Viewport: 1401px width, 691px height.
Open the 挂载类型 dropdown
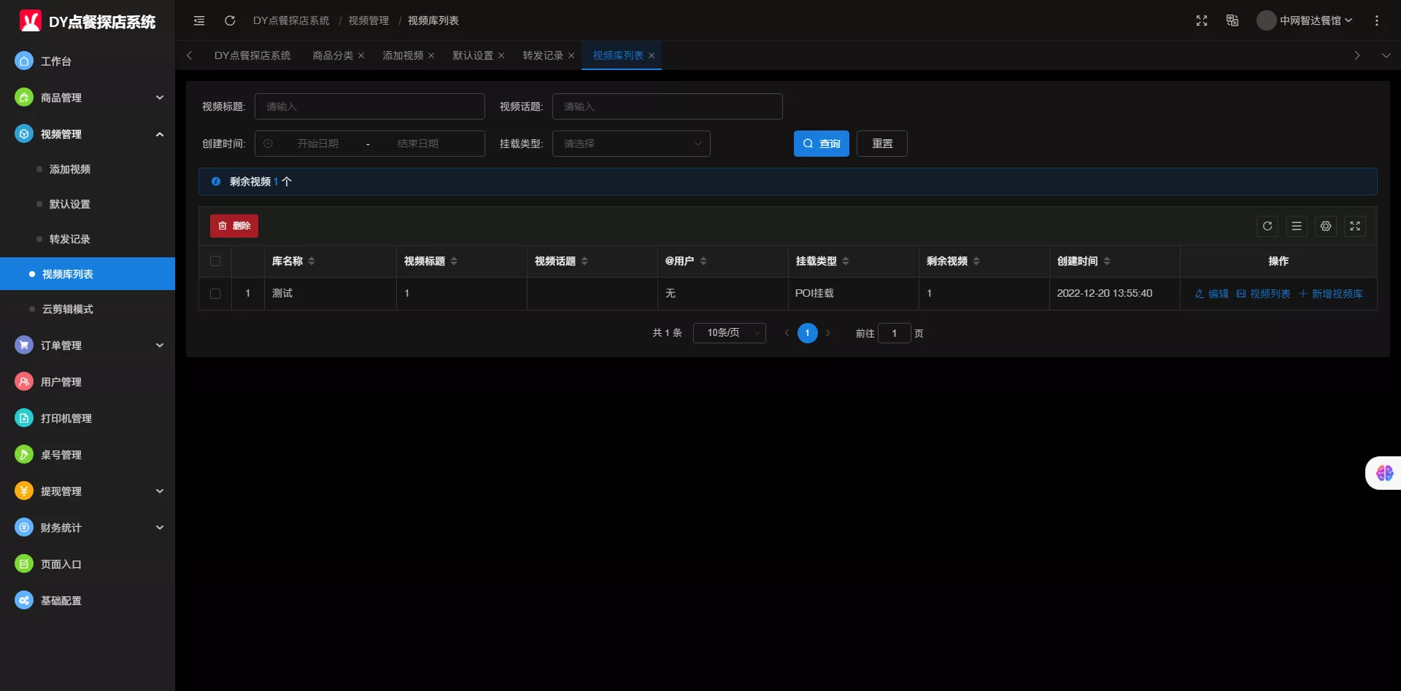click(x=631, y=144)
